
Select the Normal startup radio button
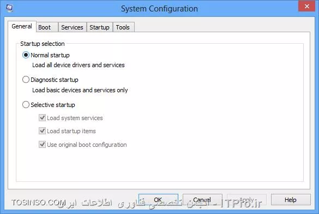tap(26, 55)
